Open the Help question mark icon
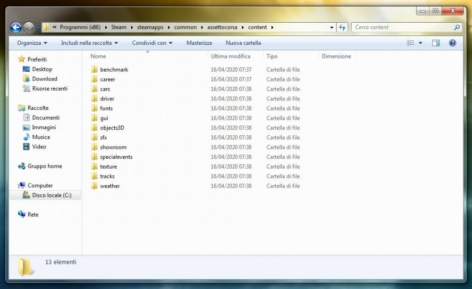This screenshot has height=289, width=472. pos(453,43)
